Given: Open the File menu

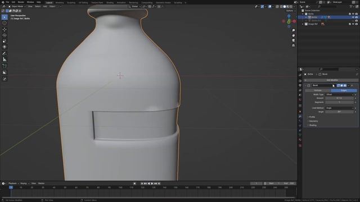Looking at the screenshot, I should (7, 2).
